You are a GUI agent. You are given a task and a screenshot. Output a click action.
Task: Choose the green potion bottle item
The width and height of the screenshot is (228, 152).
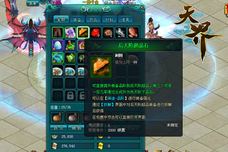pyautogui.click(x=70, y=45)
